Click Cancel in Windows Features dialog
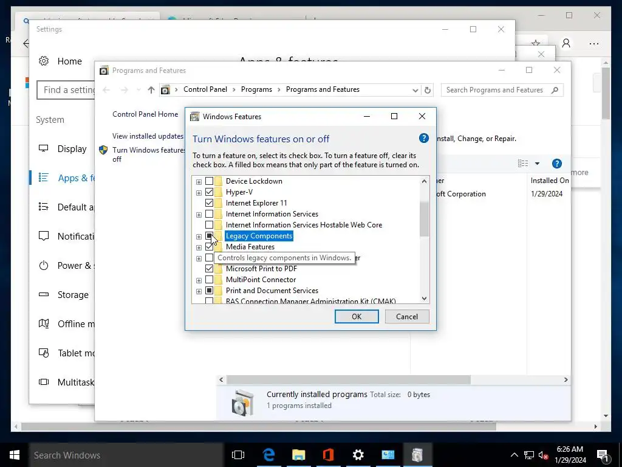Viewport: 622px width, 467px height. click(406, 316)
